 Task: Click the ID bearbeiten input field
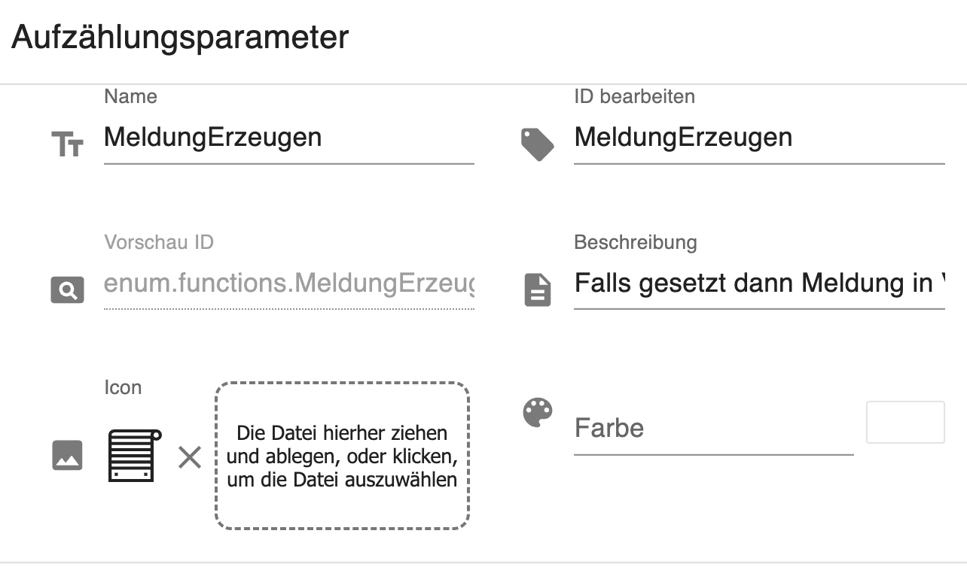click(759, 138)
